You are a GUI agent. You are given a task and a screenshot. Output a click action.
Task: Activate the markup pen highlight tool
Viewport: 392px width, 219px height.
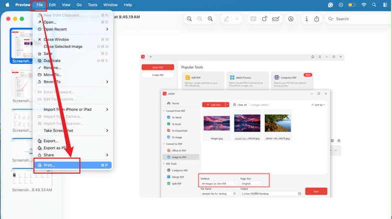227,19
